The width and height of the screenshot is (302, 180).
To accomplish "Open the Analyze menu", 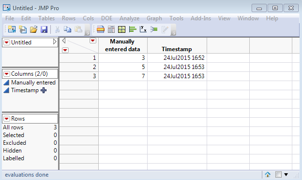I will 129,18.
